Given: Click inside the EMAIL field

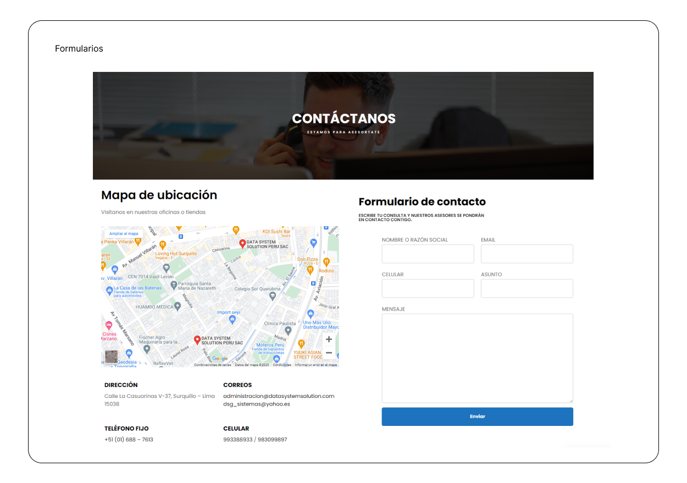Looking at the screenshot, I should [527, 254].
